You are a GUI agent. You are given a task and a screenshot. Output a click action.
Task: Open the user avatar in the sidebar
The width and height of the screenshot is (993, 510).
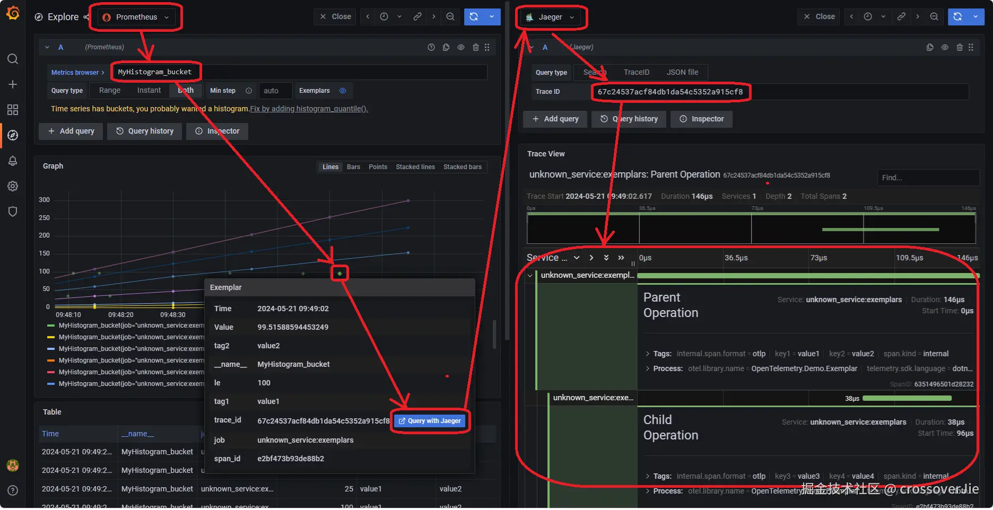pos(13,465)
